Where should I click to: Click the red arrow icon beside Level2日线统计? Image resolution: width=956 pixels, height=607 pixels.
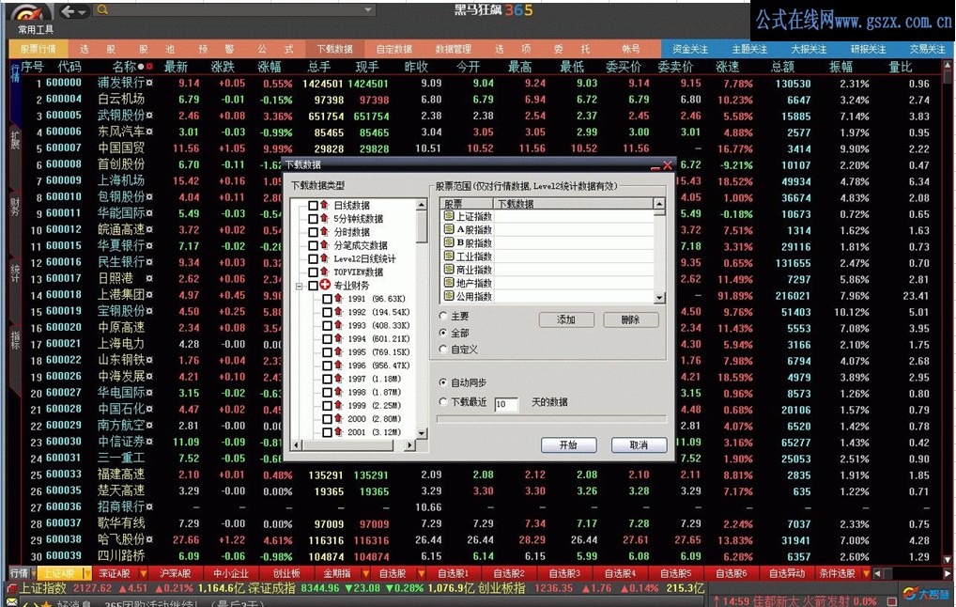point(324,258)
